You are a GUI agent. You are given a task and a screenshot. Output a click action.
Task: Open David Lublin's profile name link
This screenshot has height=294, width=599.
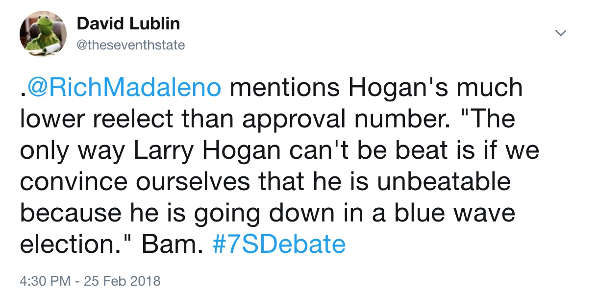(x=128, y=24)
